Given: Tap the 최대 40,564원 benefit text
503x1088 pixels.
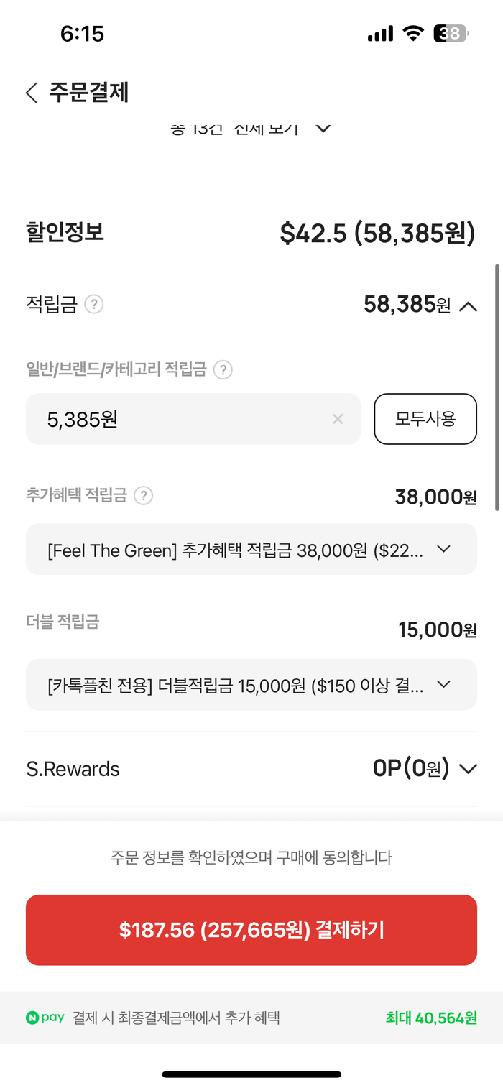Looking at the screenshot, I should [431, 1018].
